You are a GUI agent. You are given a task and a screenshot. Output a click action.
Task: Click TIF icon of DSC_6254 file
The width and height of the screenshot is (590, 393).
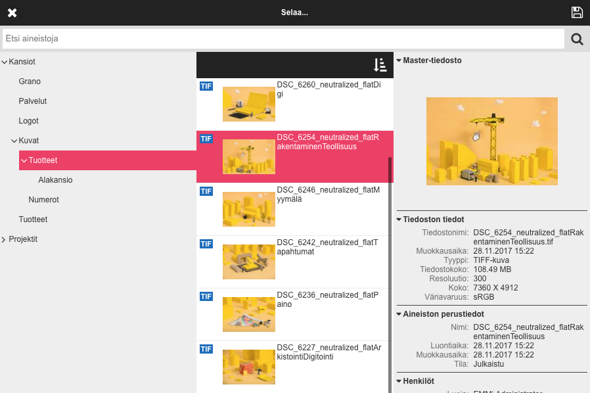coord(206,139)
